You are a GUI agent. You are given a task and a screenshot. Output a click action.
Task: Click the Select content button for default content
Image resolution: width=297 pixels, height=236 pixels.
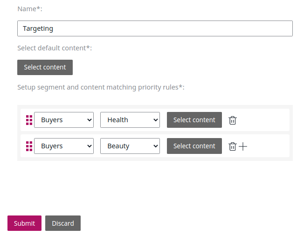click(45, 67)
